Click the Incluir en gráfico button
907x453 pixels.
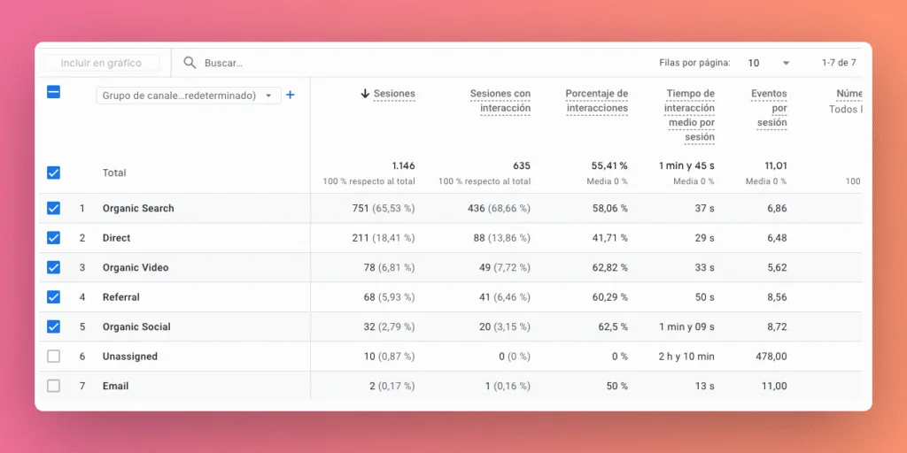click(101, 63)
